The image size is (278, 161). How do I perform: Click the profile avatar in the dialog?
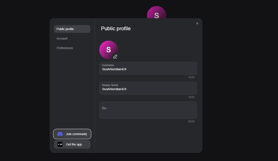[x=109, y=50]
